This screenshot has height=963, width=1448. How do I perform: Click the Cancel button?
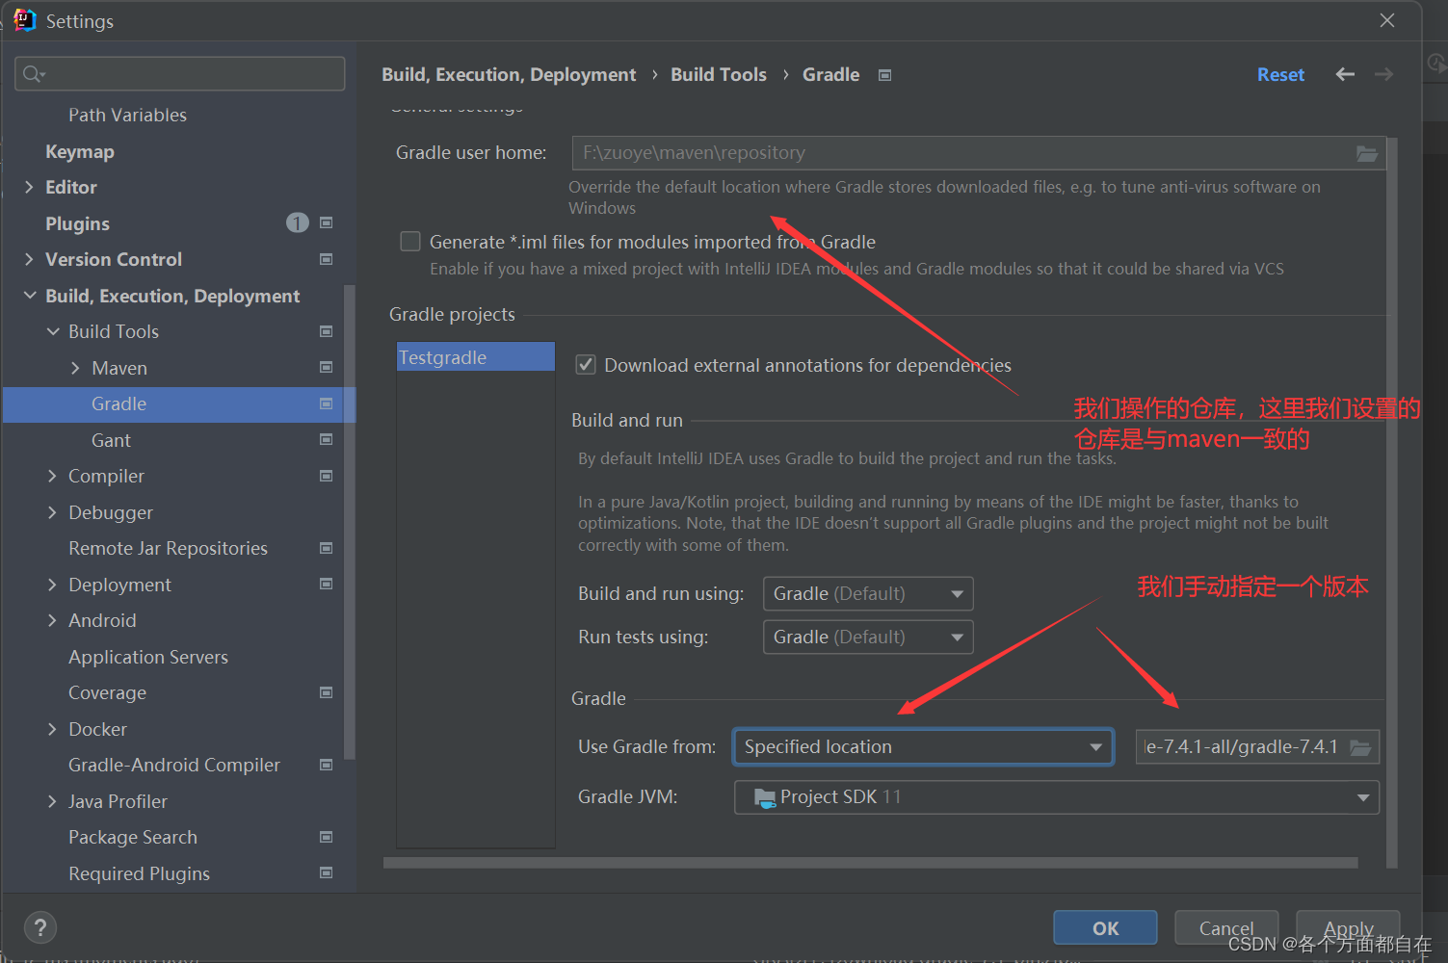point(1226,928)
